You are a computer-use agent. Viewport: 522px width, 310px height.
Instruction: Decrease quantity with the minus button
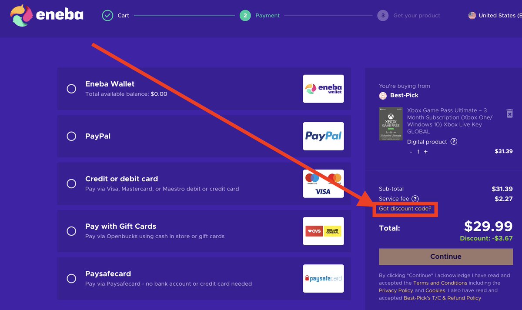coord(411,152)
